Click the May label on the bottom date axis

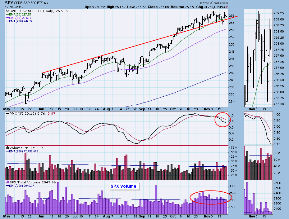point(7,216)
